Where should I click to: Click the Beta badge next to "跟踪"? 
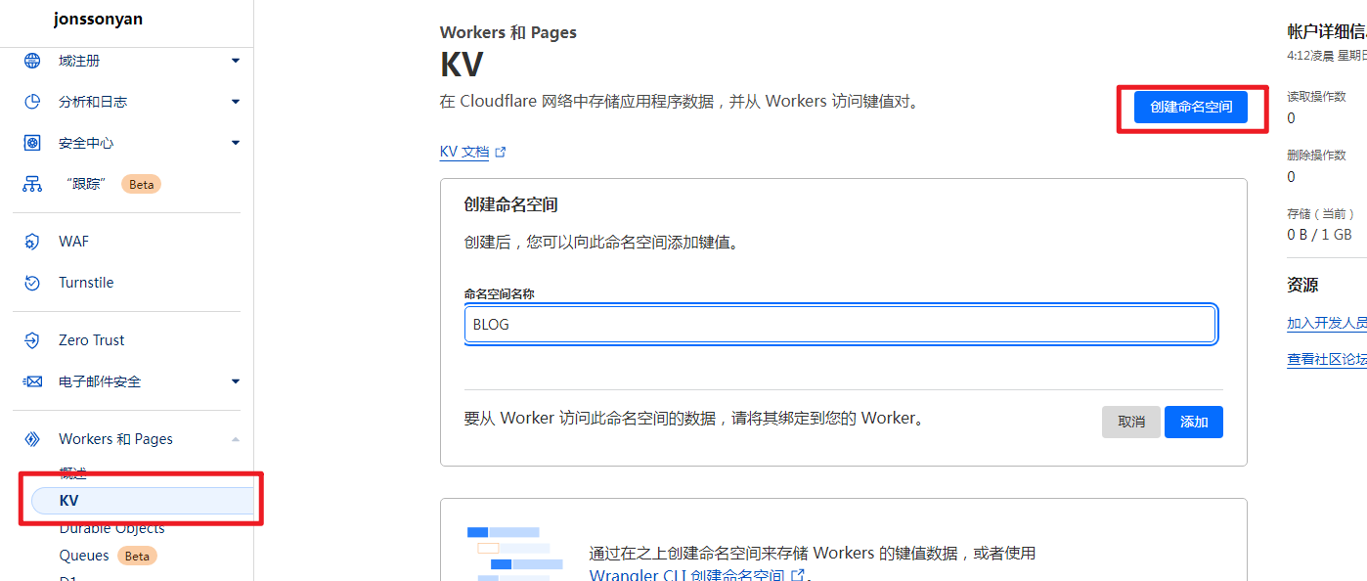(x=141, y=184)
